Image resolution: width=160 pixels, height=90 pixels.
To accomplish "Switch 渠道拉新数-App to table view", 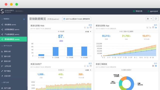I will click(x=153, y=27).
